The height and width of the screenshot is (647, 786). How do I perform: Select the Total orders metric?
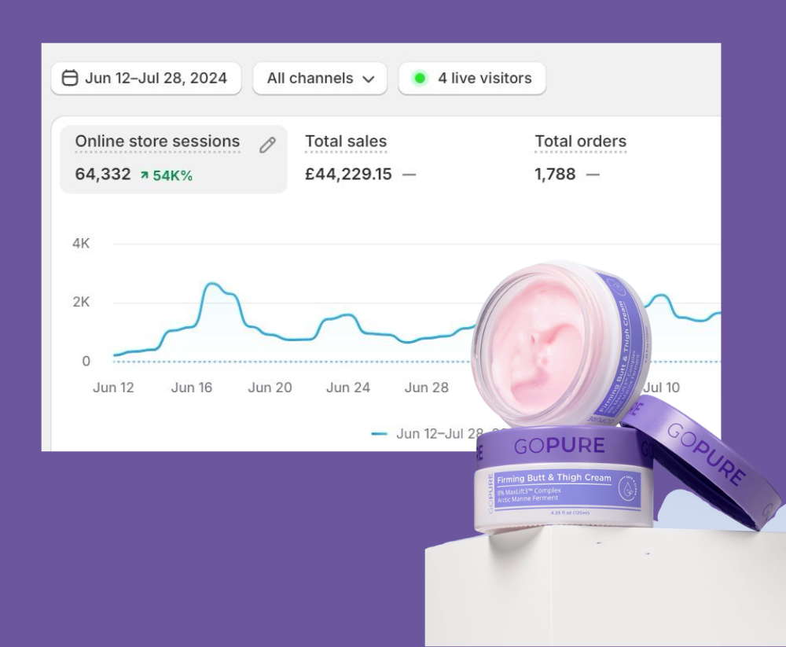click(580, 142)
